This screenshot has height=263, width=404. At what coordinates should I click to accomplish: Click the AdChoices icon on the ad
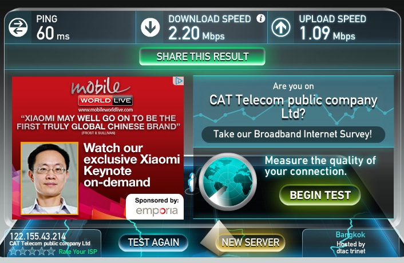pyautogui.click(x=179, y=81)
